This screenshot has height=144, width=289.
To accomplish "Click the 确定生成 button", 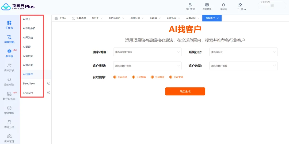I will [185, 91].
